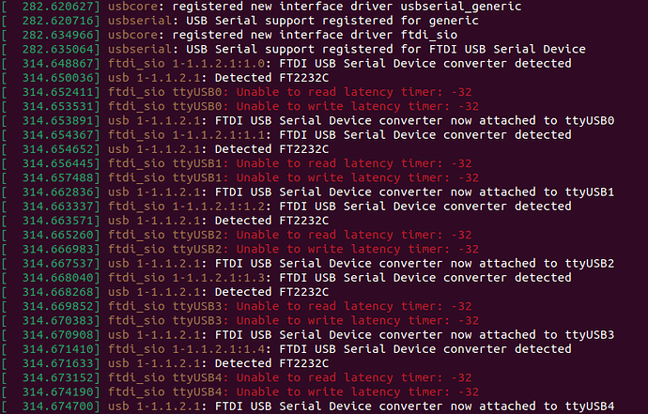Screen dimensions: 648x414
Task: Click the timestamp 314.648867
Action: (60, 64)
